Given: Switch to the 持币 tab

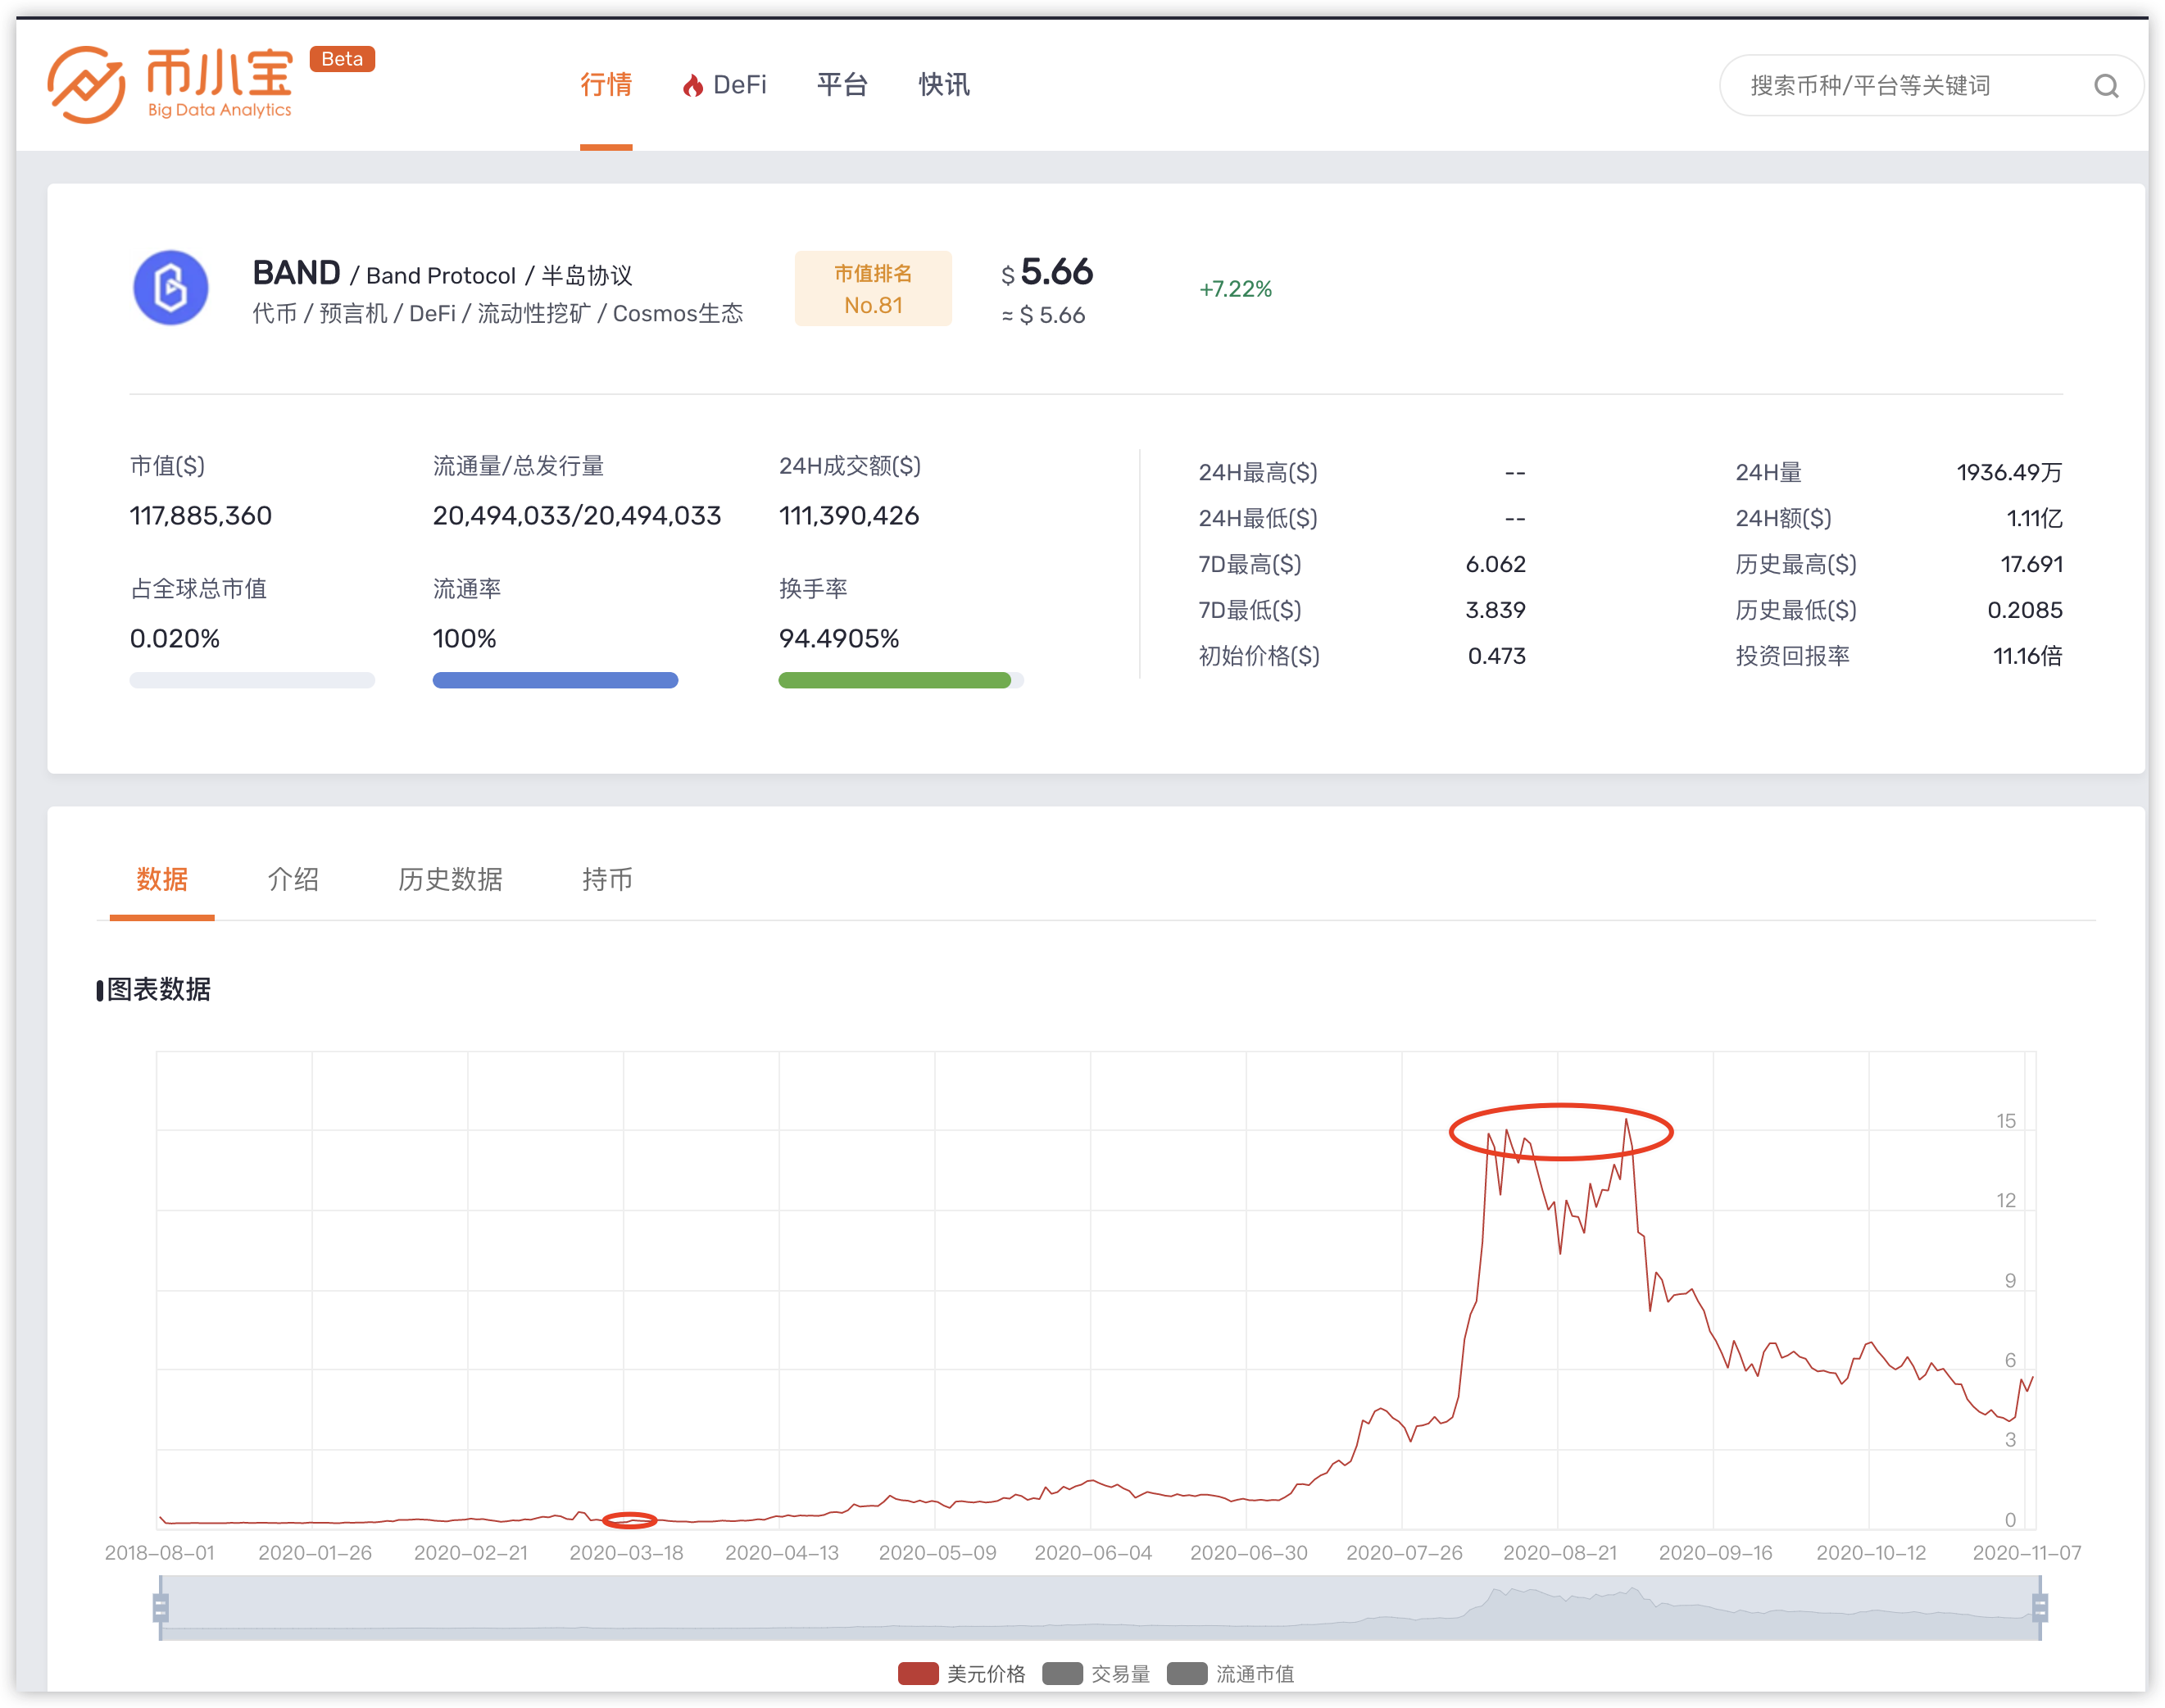Looking at the screenshot, I should pyautogui.click(x=607, y=879).
